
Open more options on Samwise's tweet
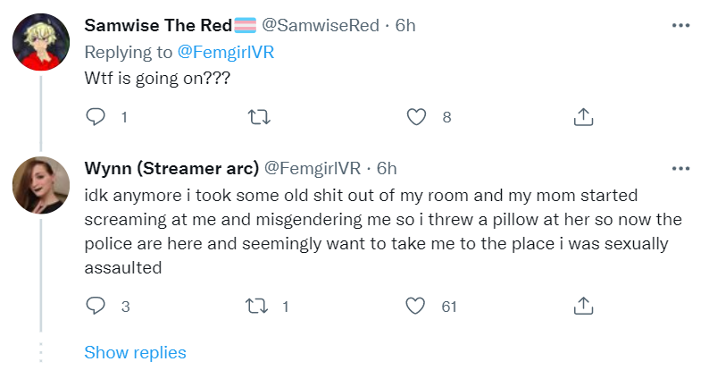[x=680, y=25]
